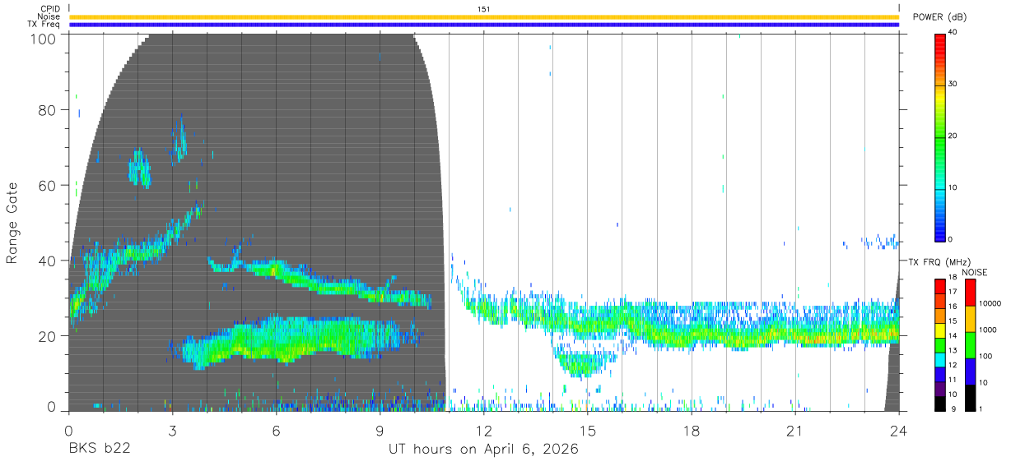Click the POWER (dB) color scale bar

(x=939, y=137)
